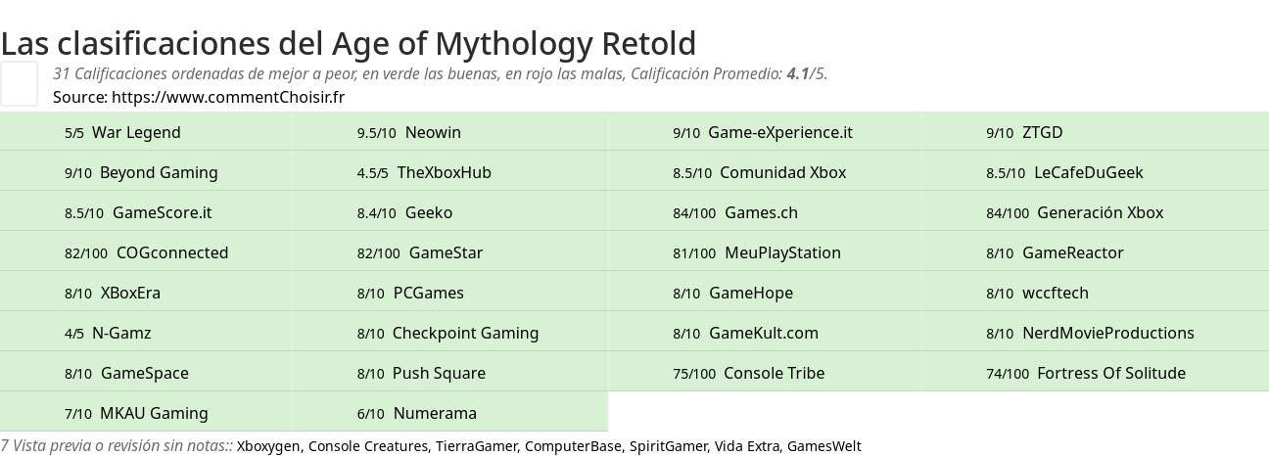Click the wccftech 8/10 rating
Image resolution: width=1269 pixels, height=456 pixels.
click(x=1055, y=294)
